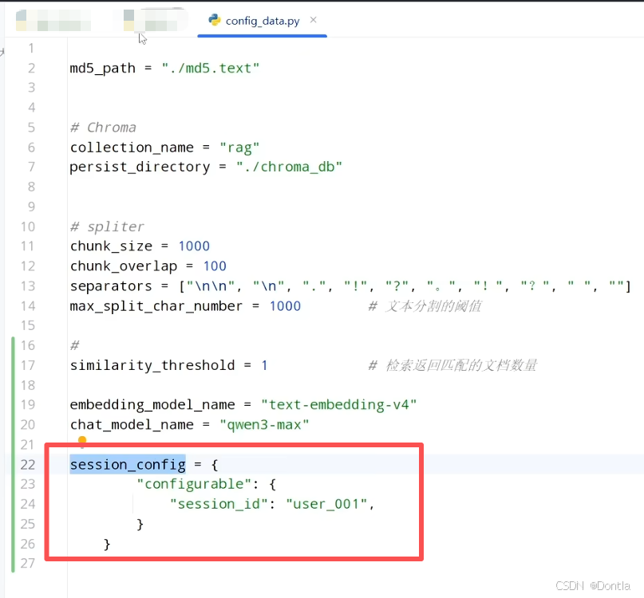Click the closing brace on line 26
Image resolution: width=644 pixels, height=598 pixels.
(x=107, y=545)
